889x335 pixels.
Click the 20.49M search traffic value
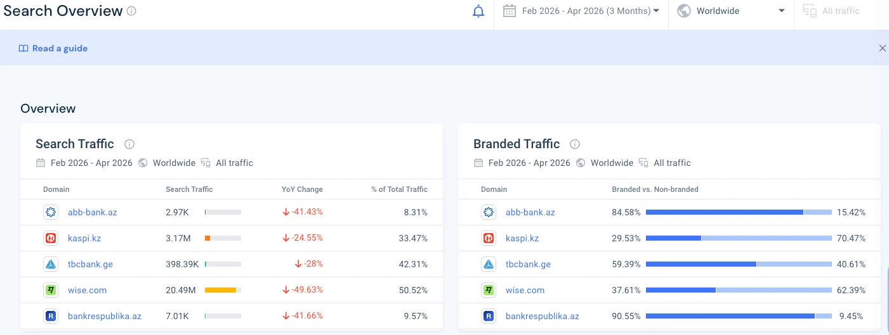coord(181,290)
